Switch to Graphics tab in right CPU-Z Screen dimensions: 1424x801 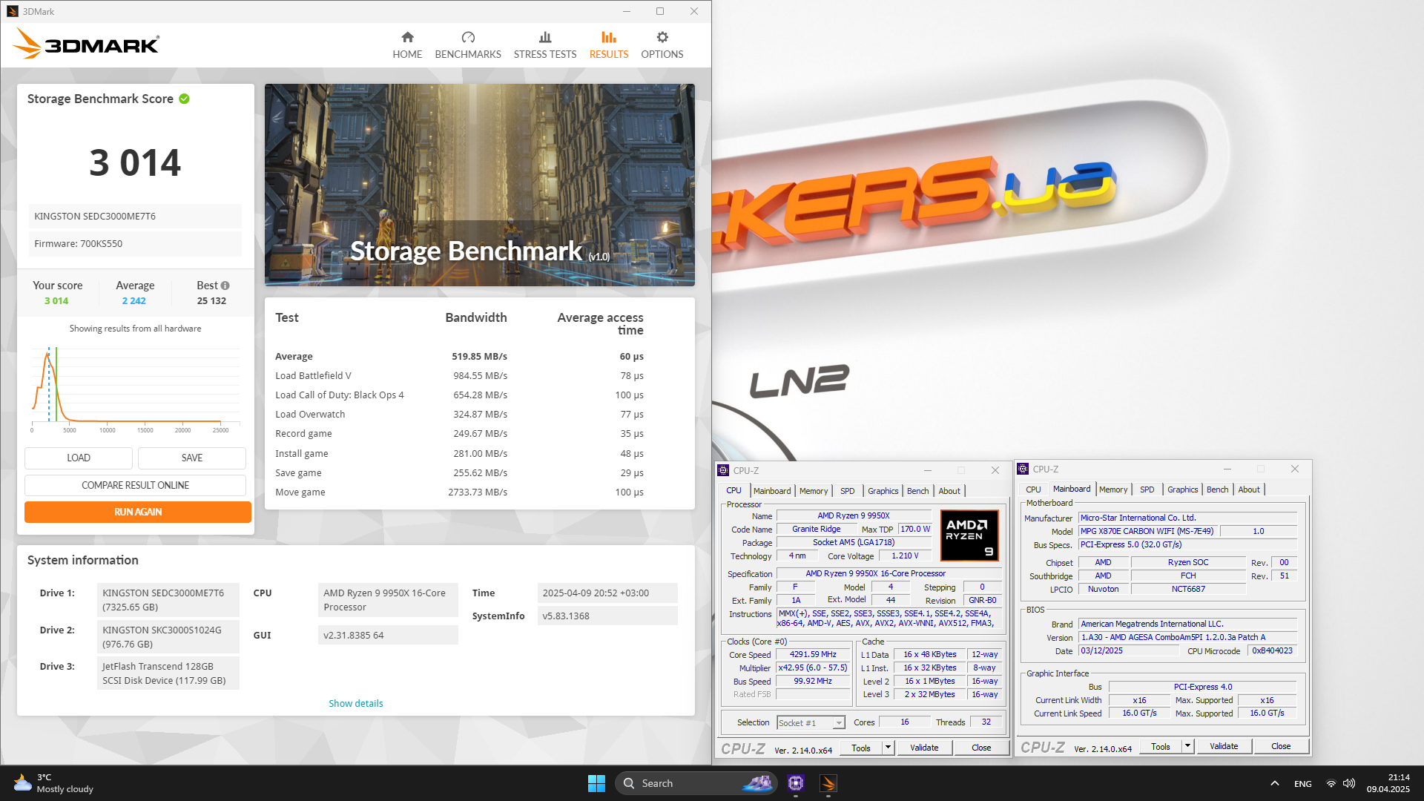point(1182,489)
